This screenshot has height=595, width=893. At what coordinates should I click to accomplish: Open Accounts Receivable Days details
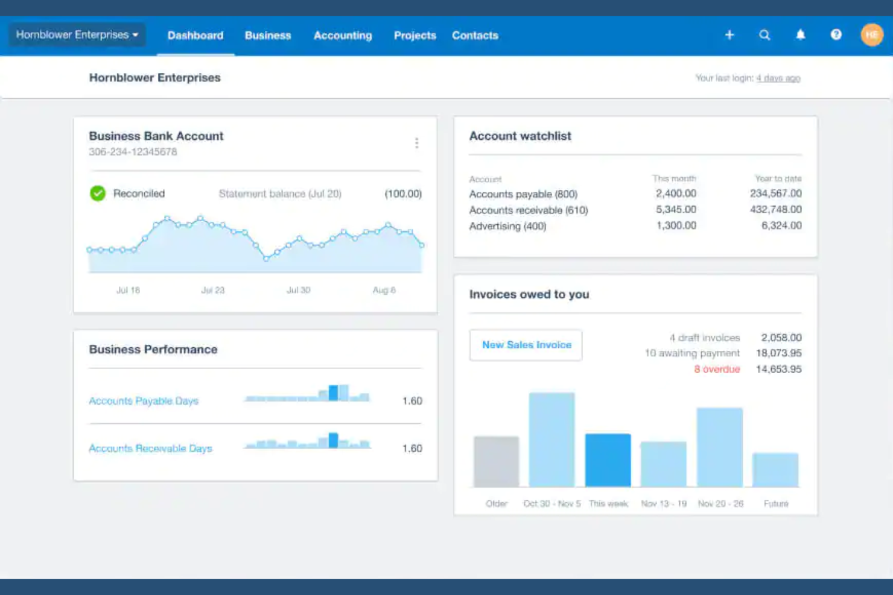[x=150, y=448]
